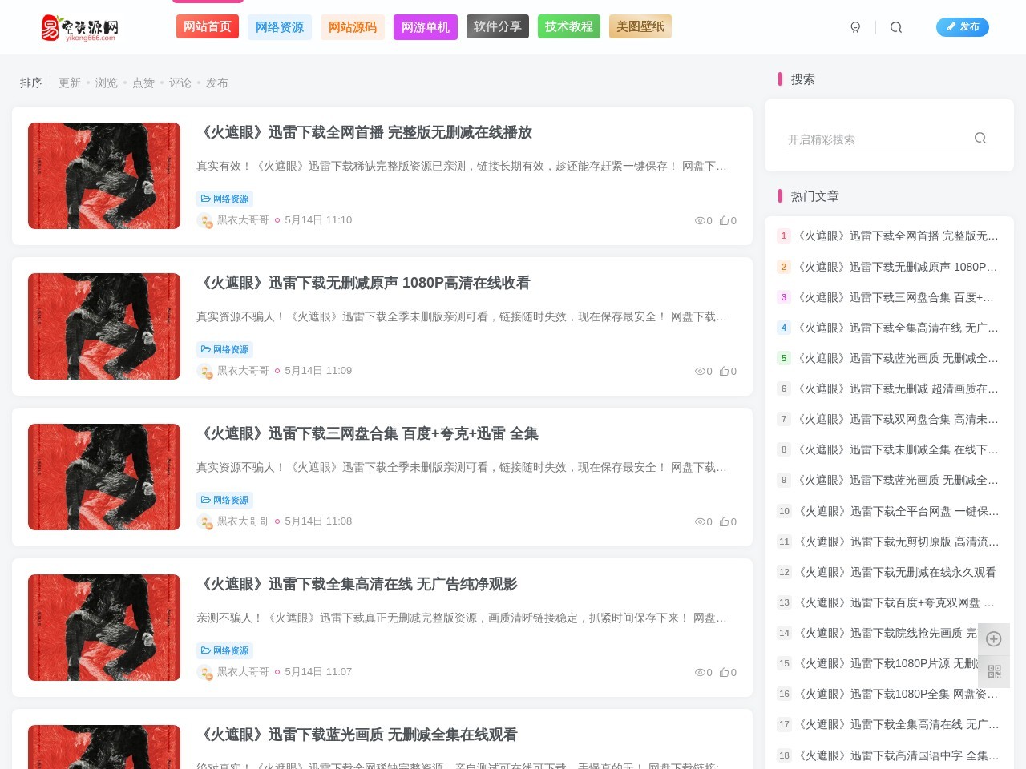This screenshot has height=769, width=1026.
Task: Click like thumbs-up icon on 11:10 post
Action: pos(724,220)
